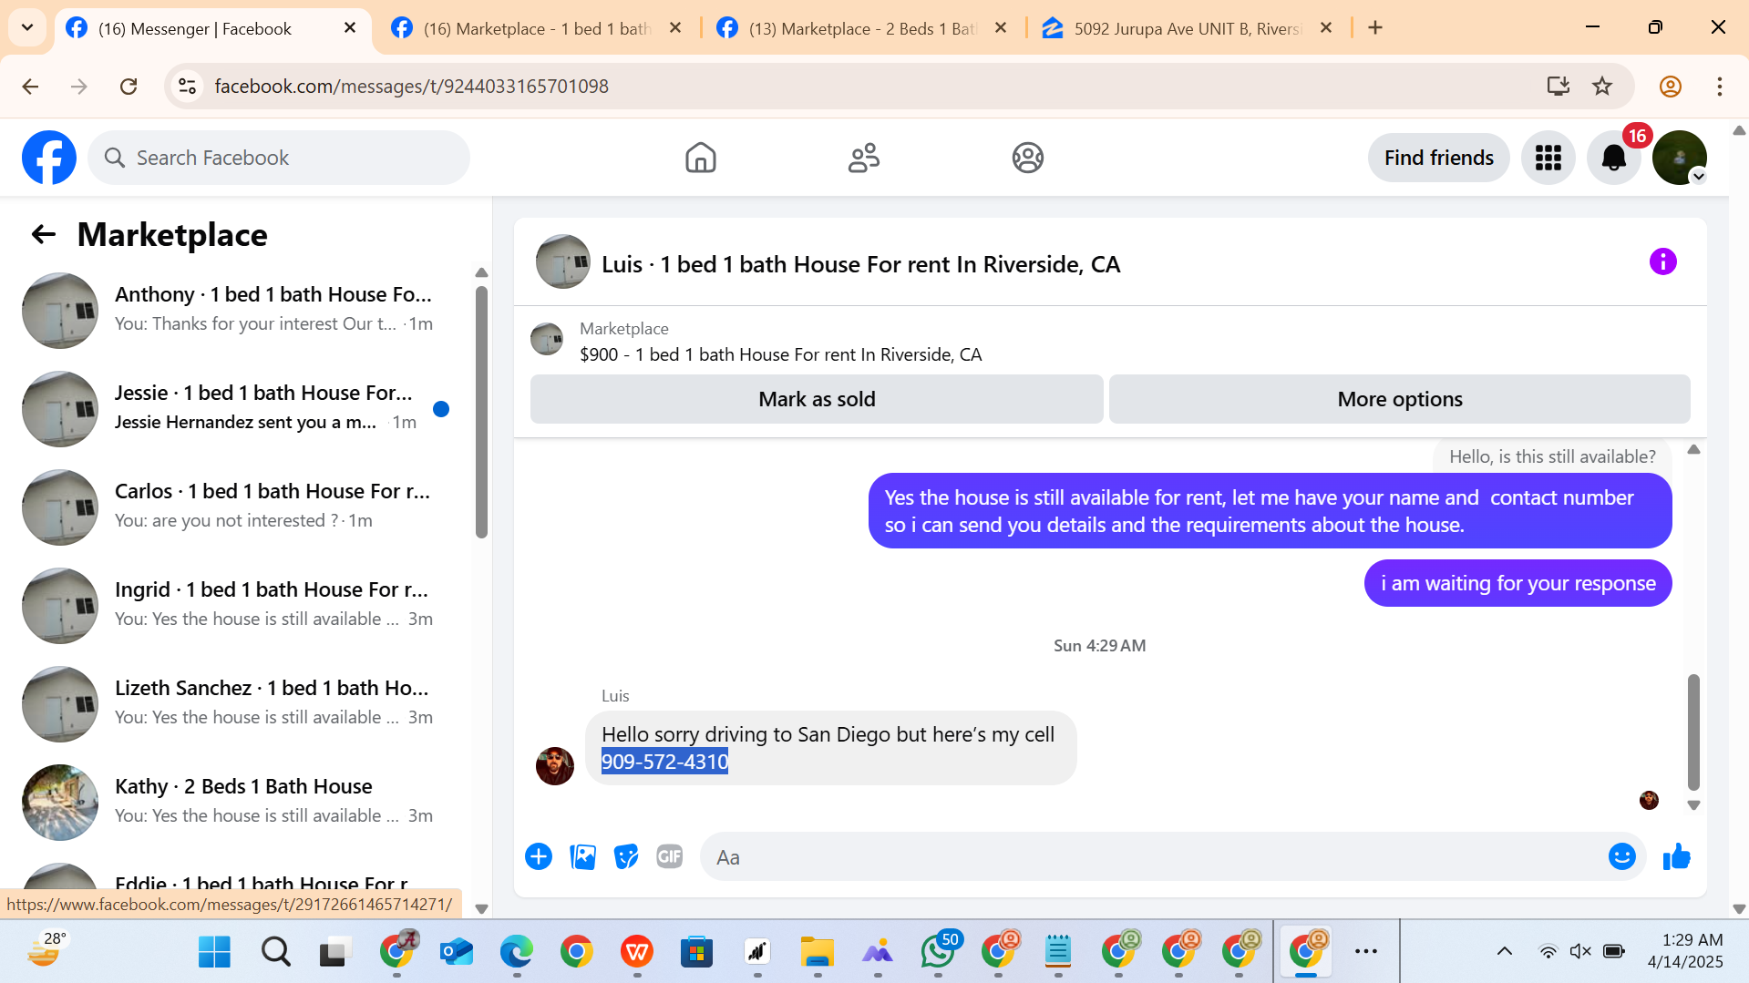1749x983 pixels.
Task: View site information icon in address bar
Action: [187, 86]
